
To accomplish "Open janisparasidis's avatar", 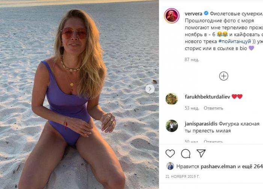I will pyautogui.click(x=172, y=126).
